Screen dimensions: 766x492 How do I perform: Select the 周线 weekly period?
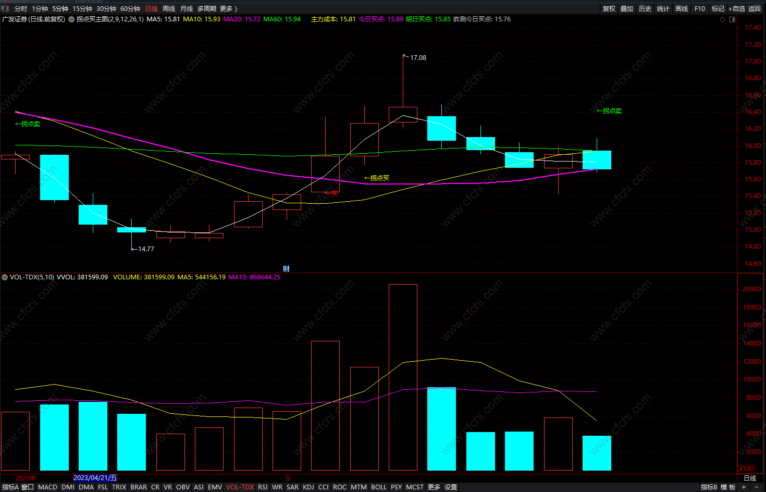(169, 9)
